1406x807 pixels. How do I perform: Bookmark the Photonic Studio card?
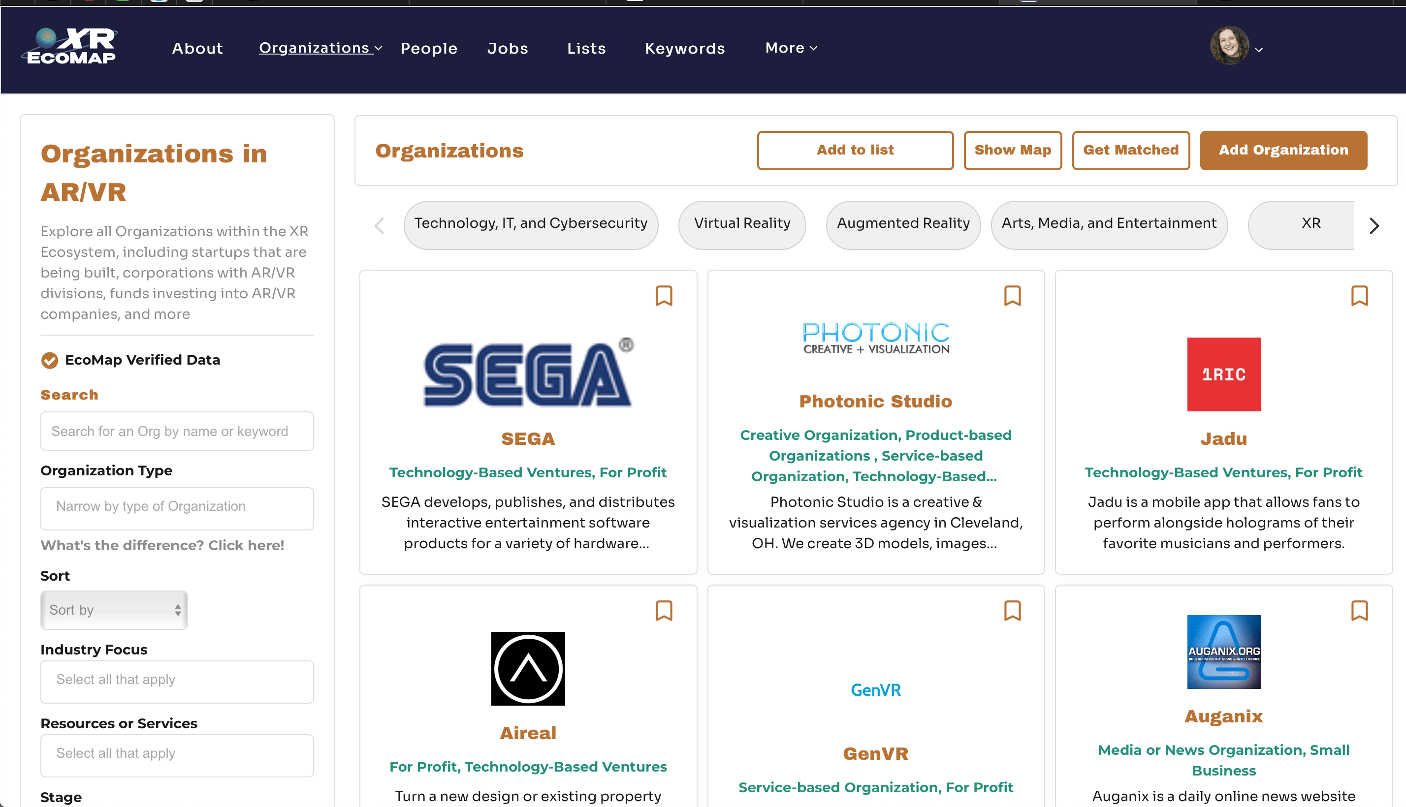click(1012, 296)
